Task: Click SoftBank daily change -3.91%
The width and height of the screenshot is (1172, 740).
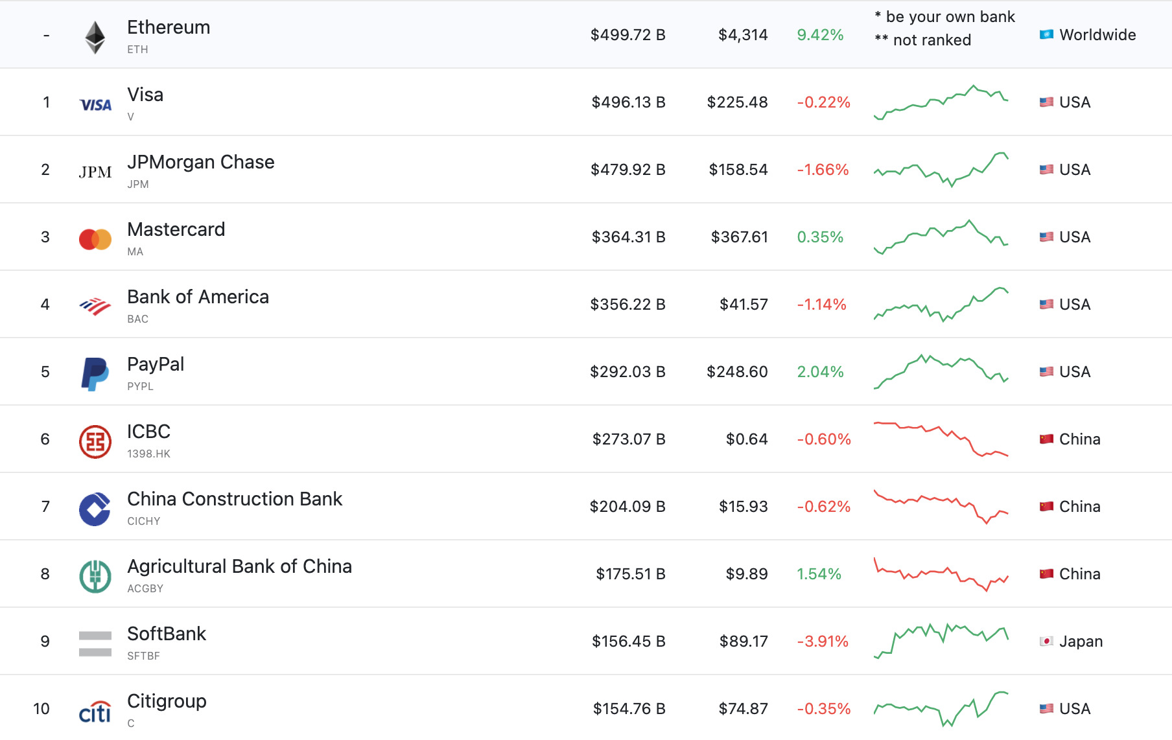Action: [823, 641]
